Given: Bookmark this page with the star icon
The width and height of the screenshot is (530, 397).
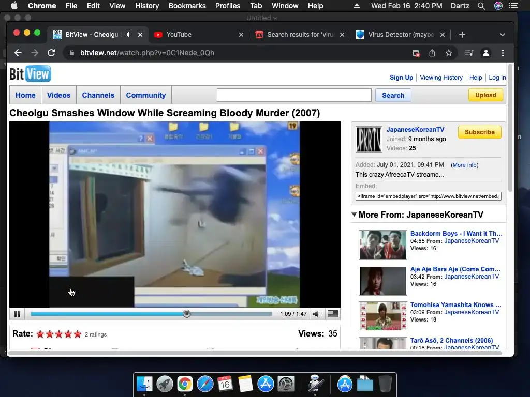Looking at the screenshot, I should [x=449, y=53].
